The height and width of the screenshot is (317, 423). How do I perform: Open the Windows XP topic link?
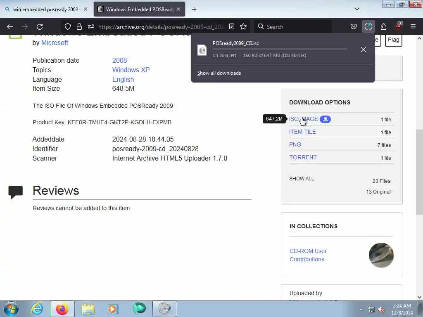(131, 70)
